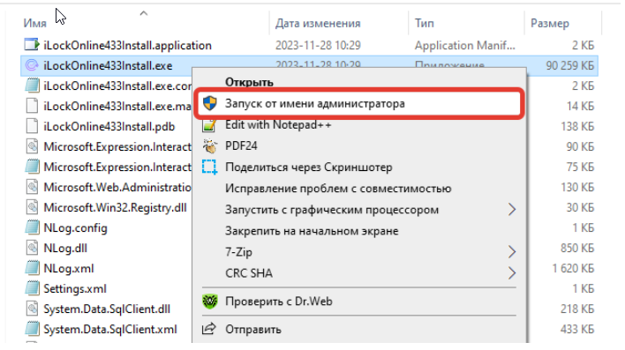Sort files by Имя column header
Screen dimensions: 625x350
click(35, 24)
